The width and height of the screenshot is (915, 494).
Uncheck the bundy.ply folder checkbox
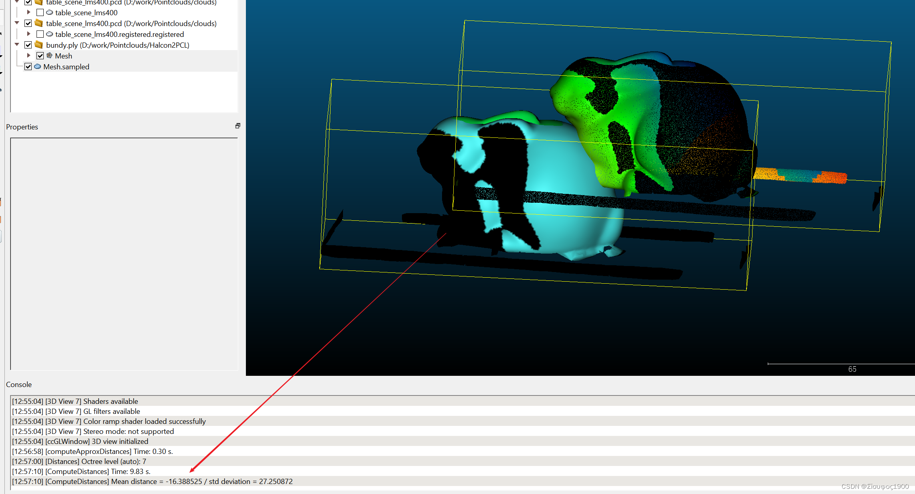pos(28,45)
